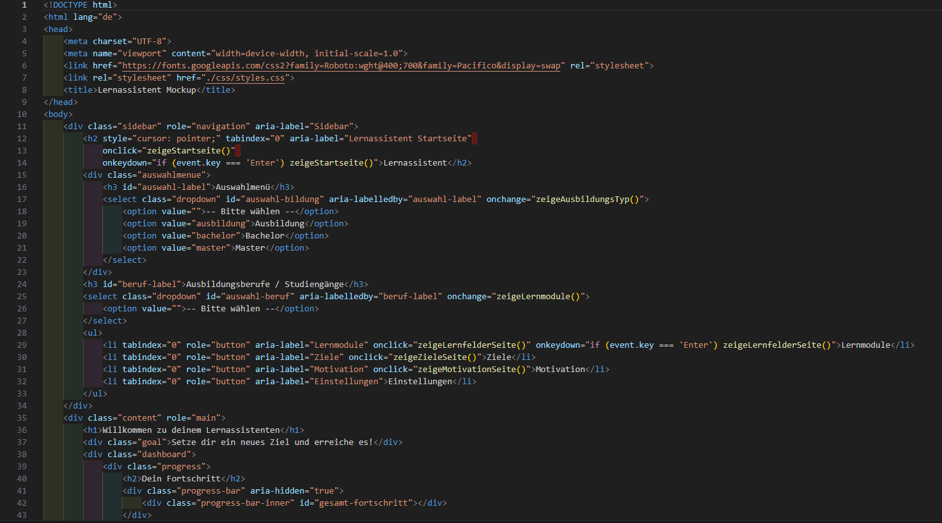
Task: Click line number 11 in the gutter
Action: pos(22,127)
